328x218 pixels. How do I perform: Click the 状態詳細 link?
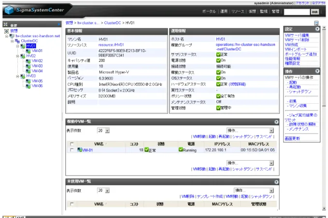point(237,84)
